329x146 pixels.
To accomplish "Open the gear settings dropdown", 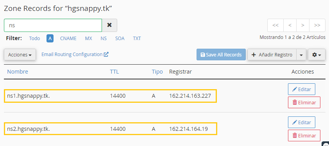I will coord(316,55).
